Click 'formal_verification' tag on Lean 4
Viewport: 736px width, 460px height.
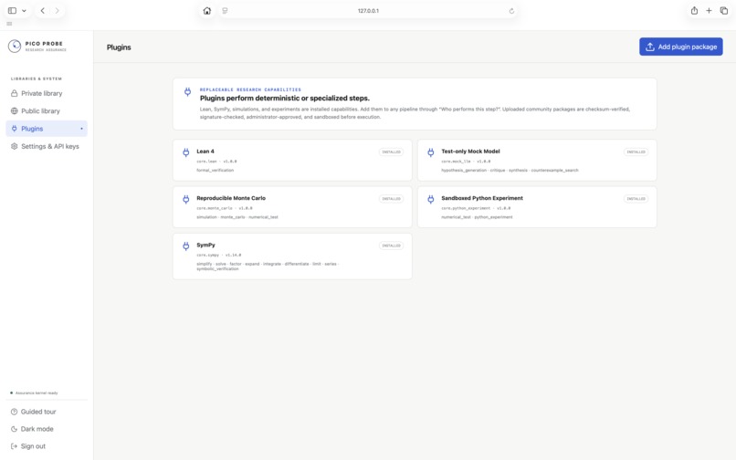coord(215,171)
